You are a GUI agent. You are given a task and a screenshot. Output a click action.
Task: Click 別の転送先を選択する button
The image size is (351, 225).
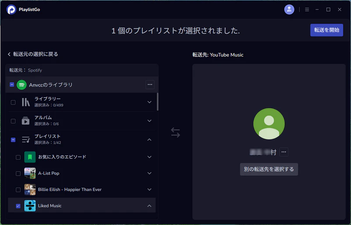[x=269, y=169]
